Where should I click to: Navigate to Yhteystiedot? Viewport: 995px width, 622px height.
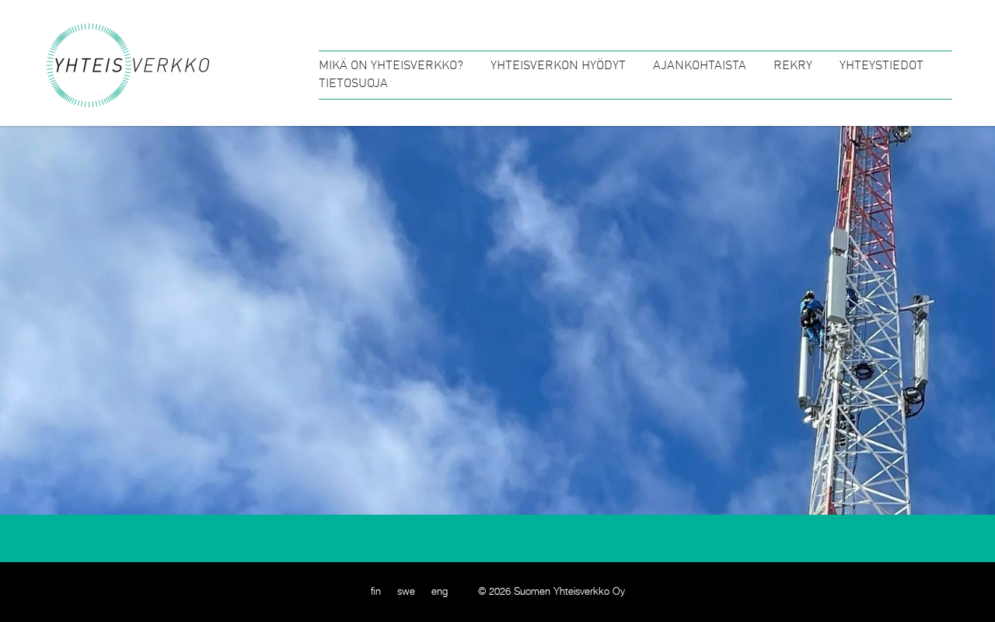point(882,65)
